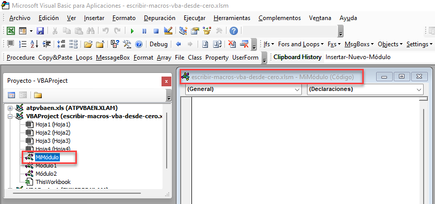This screenshot has width=435, height=204.
Task: Expand the atpvbaen.xls project node
Action: tap(10, 108)
